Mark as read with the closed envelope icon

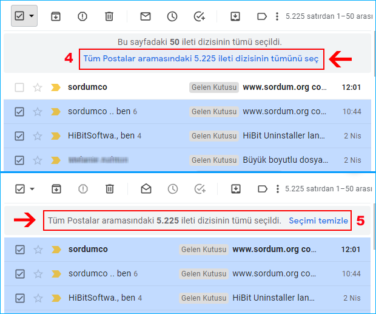pyautogui.click(x=146, y=16)
